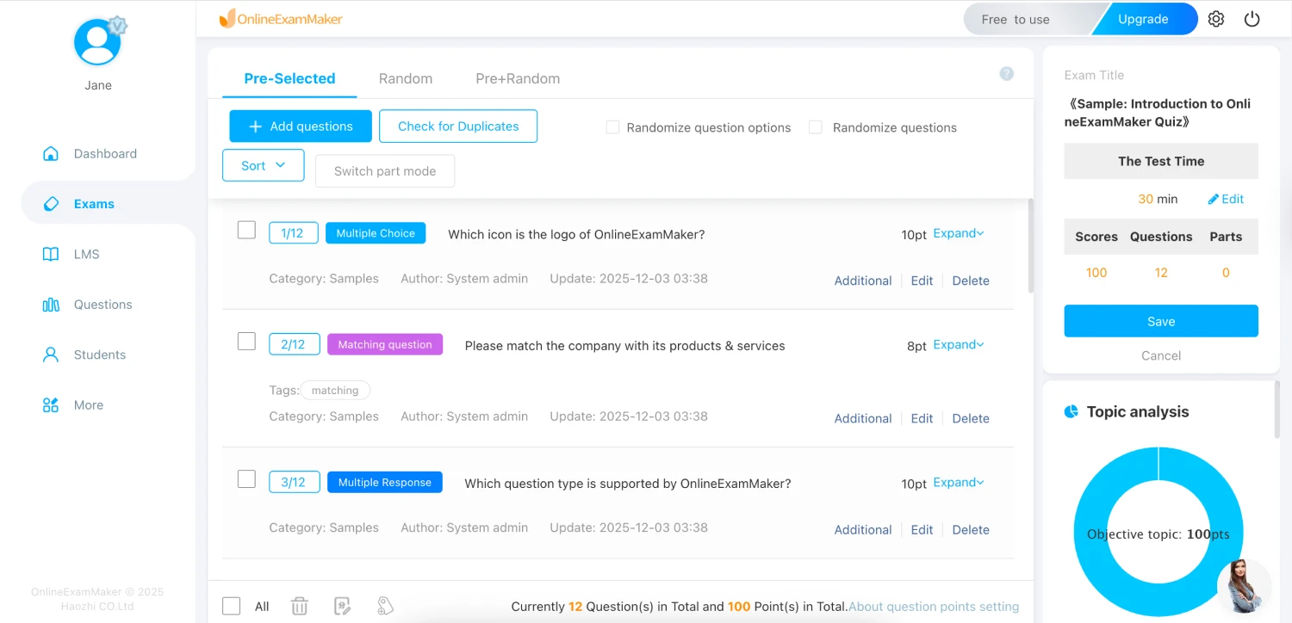Enable Randomize question options checkbox
The image size is (1292, 623).
(x=612, y=127)
